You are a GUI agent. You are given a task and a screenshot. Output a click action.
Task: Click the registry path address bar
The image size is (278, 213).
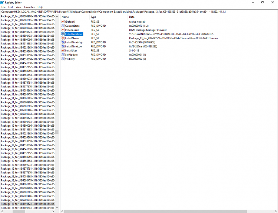point(139,12)
